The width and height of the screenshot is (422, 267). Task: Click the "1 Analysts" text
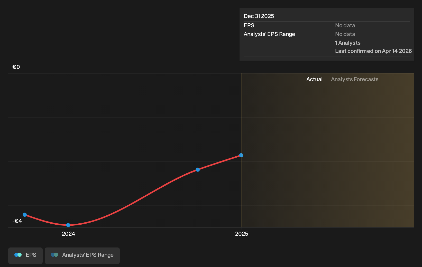tap(348, 43)
